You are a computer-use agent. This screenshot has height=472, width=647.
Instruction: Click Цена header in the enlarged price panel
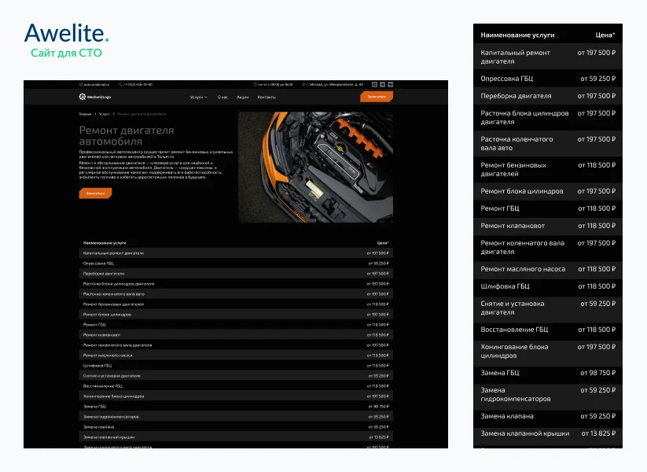pyautogui.click(x=605, y=35)
